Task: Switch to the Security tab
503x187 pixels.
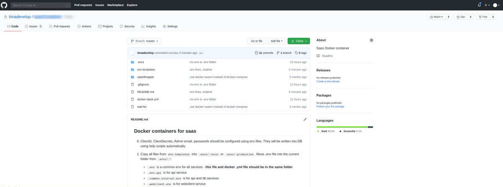Action: (x=127, y=26)
